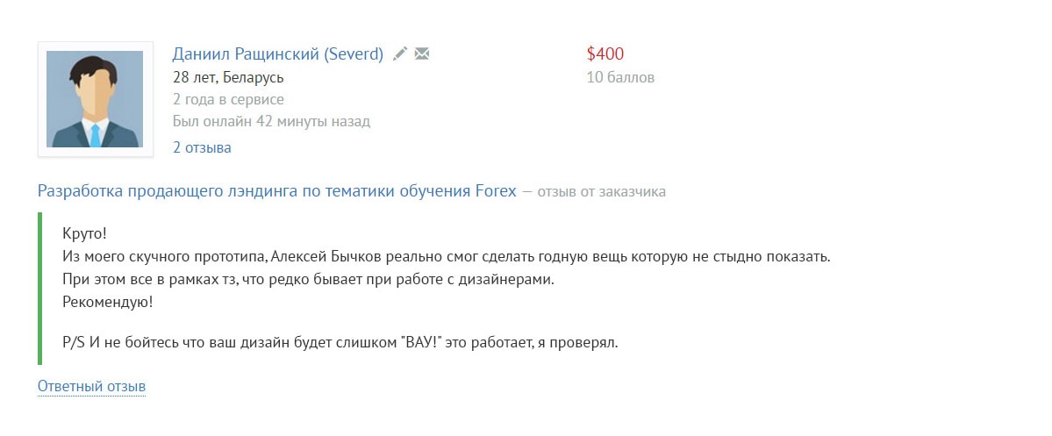This screenshot has width=1052, height=436.
Task: Click the '28 лет, Беларусь' text
Action: [228, 77]
